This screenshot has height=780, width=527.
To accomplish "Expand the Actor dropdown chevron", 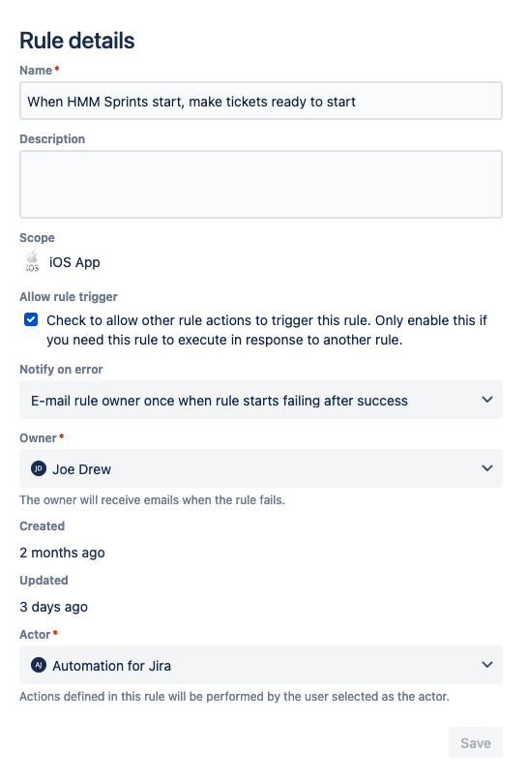I will click(x=487, y=665).
